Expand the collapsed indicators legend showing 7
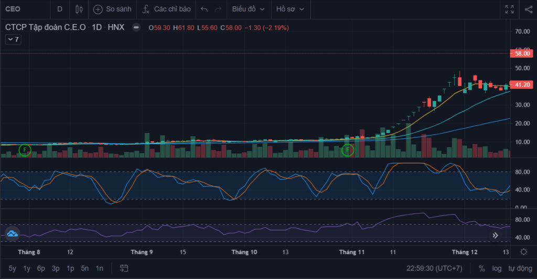Viewport: 537px width, 279px height. pyautogui.click(x=13, y=39)
